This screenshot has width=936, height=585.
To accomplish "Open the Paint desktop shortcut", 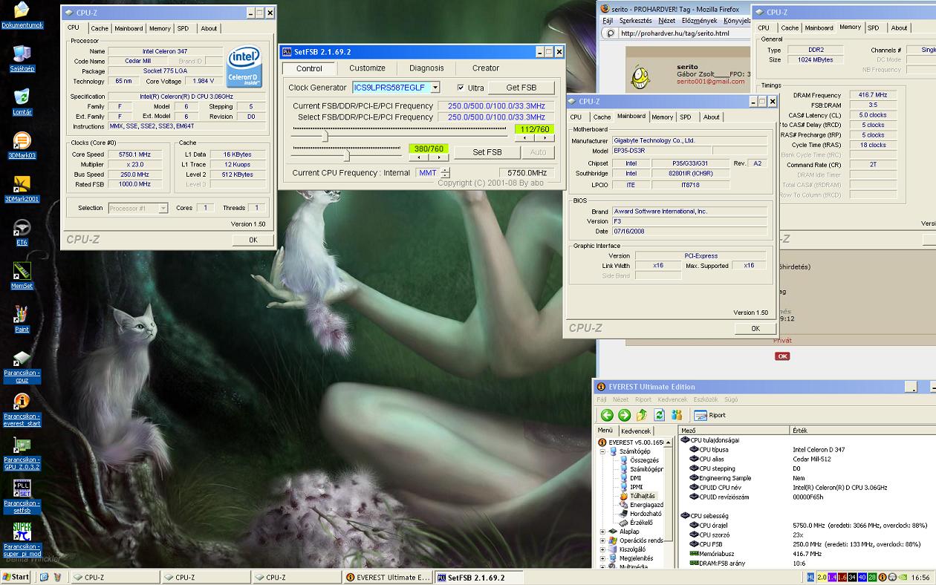I will 22,319.
